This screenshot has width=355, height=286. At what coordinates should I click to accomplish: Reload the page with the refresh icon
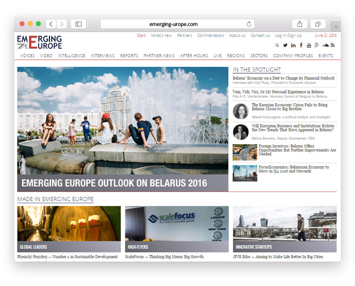tap(249, 24)
